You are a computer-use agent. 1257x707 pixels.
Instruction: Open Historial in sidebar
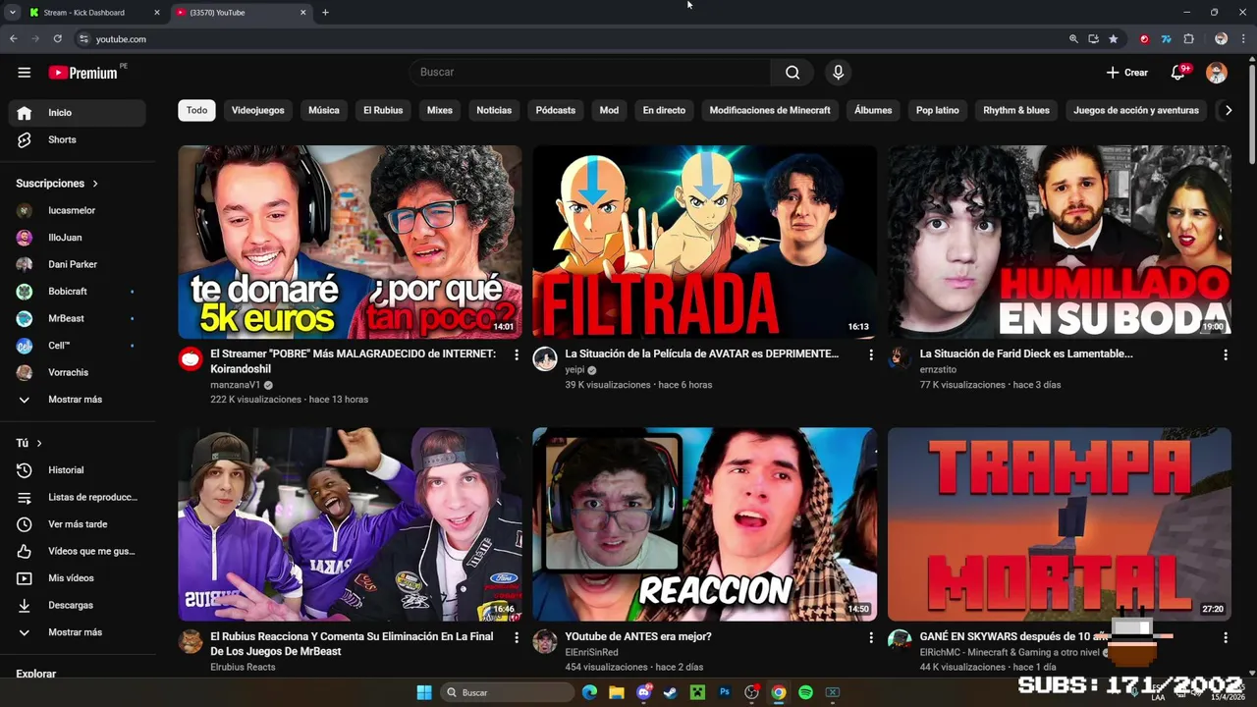click(78, 470)
